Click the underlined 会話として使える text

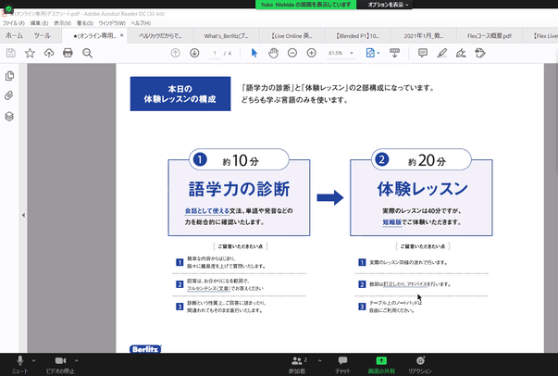tap(206, 211)
